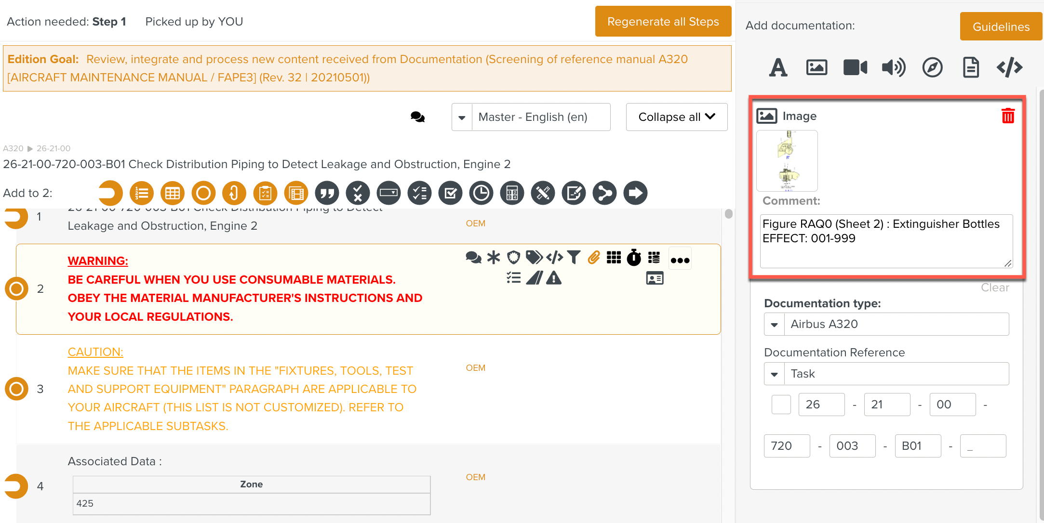Select the step 3 caution marker
The width and height of the screenshot is (1044, 523).
click(16, 389)
